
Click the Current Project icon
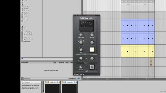point(22,33)
